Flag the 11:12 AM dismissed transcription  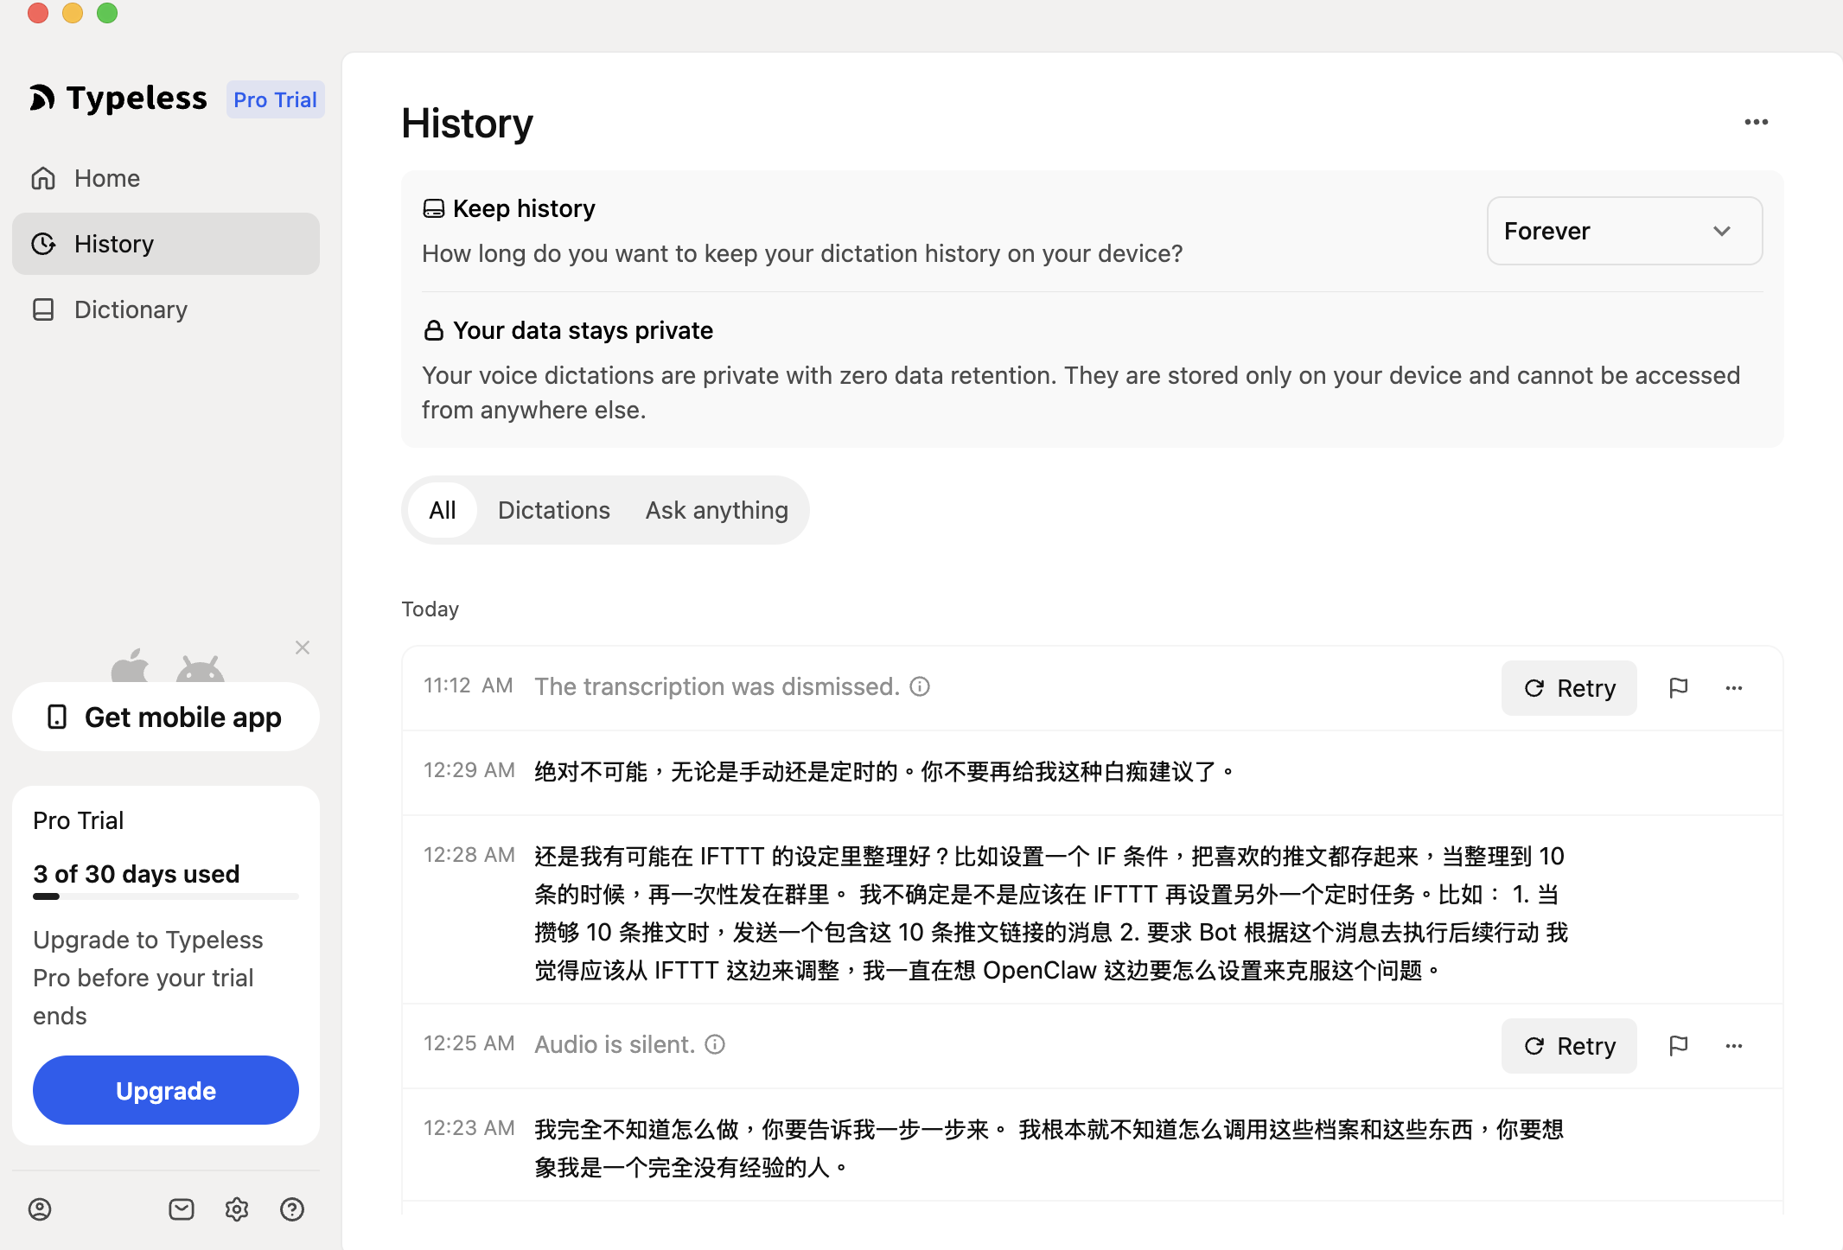click(1678, 688)
